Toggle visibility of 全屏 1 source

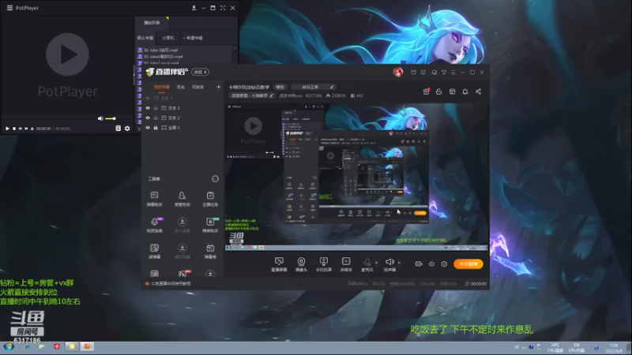(x=148, y=128)
